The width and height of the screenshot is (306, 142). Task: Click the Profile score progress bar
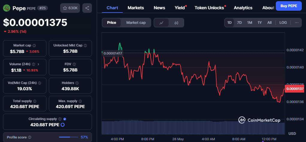point(68,137)
